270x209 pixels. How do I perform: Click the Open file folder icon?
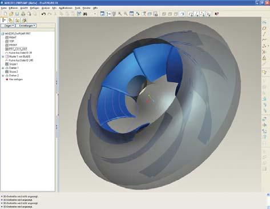click(x=11, y=14)
